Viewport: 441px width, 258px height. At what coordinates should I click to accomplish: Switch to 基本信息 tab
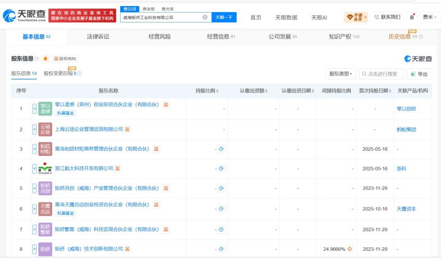click(36, 36)
